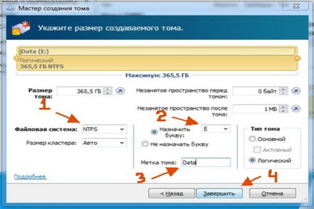Click the Data (E:) volume bar label
Viewport: 314px width, 209px height.
tap(35, 52)
